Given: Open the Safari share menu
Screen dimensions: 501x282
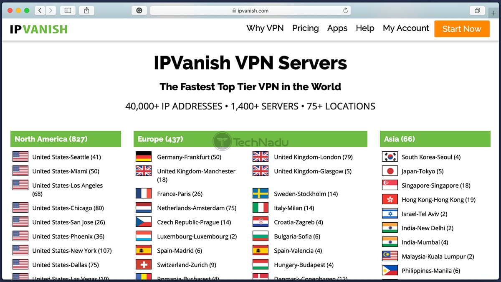Looking at the screenshot, I should tap(86, 10).
